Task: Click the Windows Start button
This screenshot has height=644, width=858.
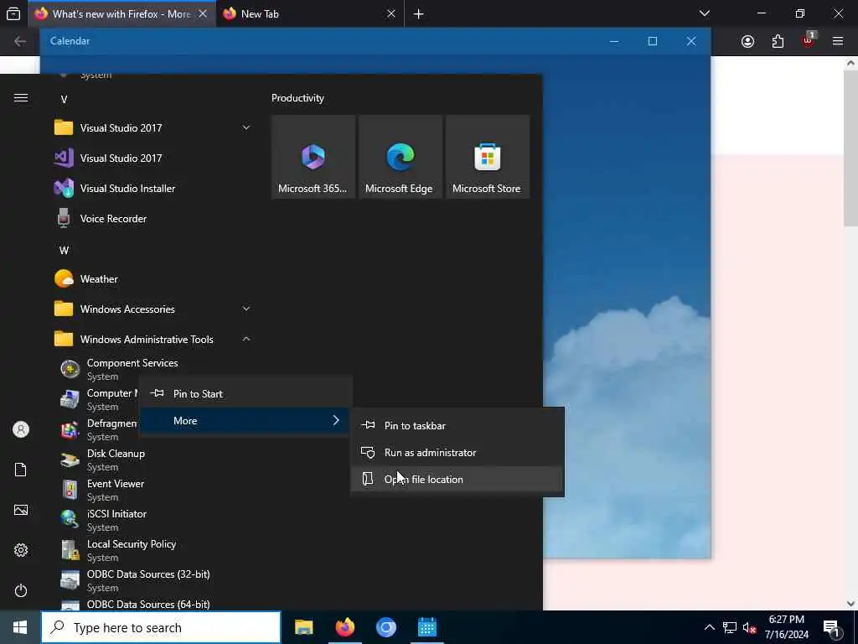Action: point(20,627)
